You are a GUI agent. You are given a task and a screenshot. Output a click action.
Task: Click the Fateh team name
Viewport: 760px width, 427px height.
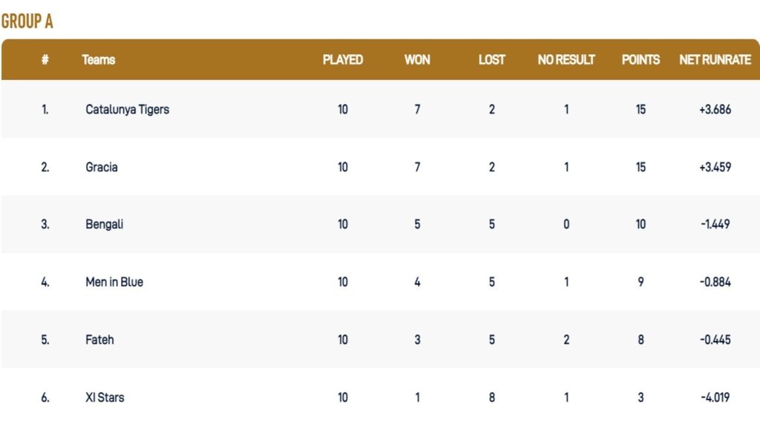[x=99, y=340]
